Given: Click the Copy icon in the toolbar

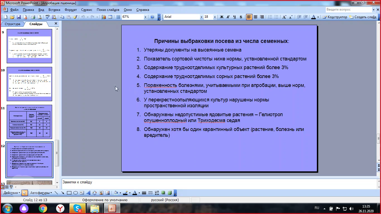Looking at the screenshot, I should coord(62,17).
